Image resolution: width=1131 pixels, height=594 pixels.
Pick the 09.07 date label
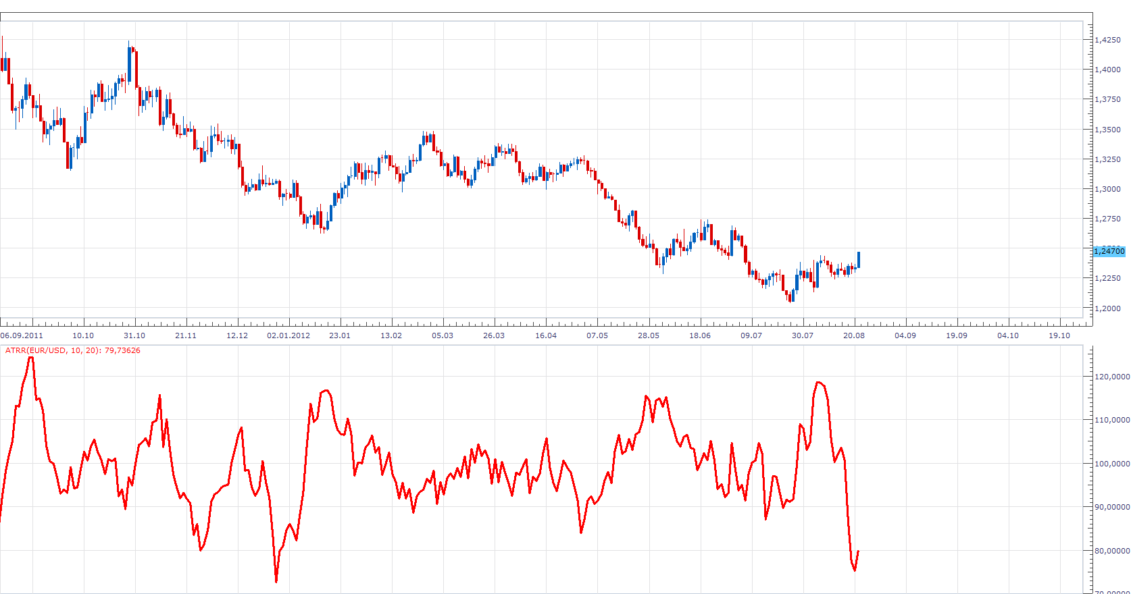(751, 335)
